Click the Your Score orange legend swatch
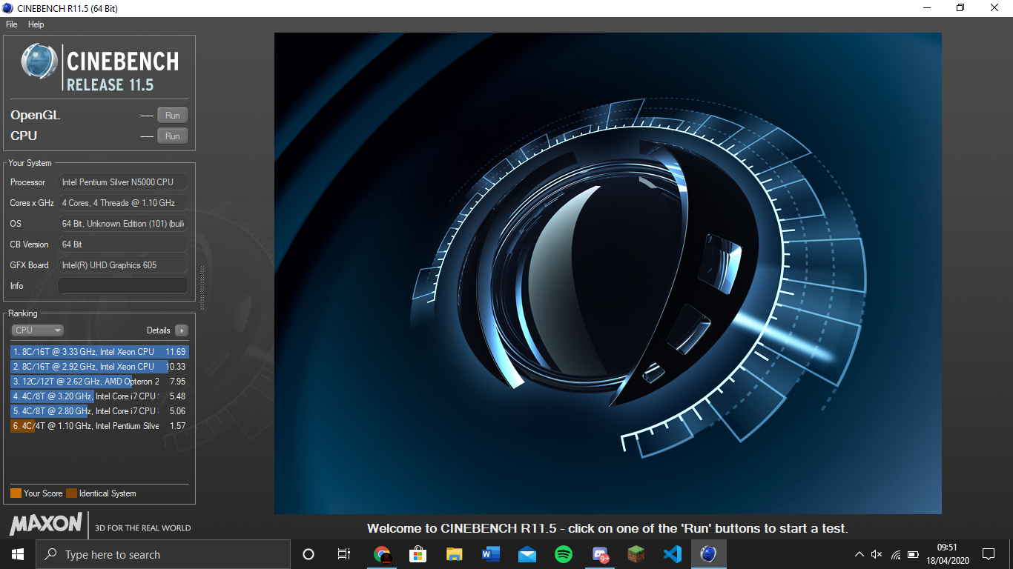The image size is (1013, 569). 16,493
